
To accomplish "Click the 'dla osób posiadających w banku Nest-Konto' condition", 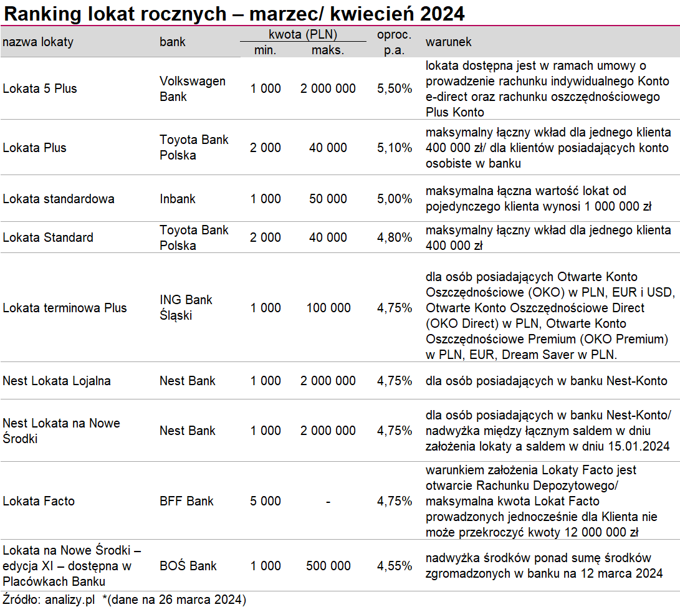I will [546, 381].
